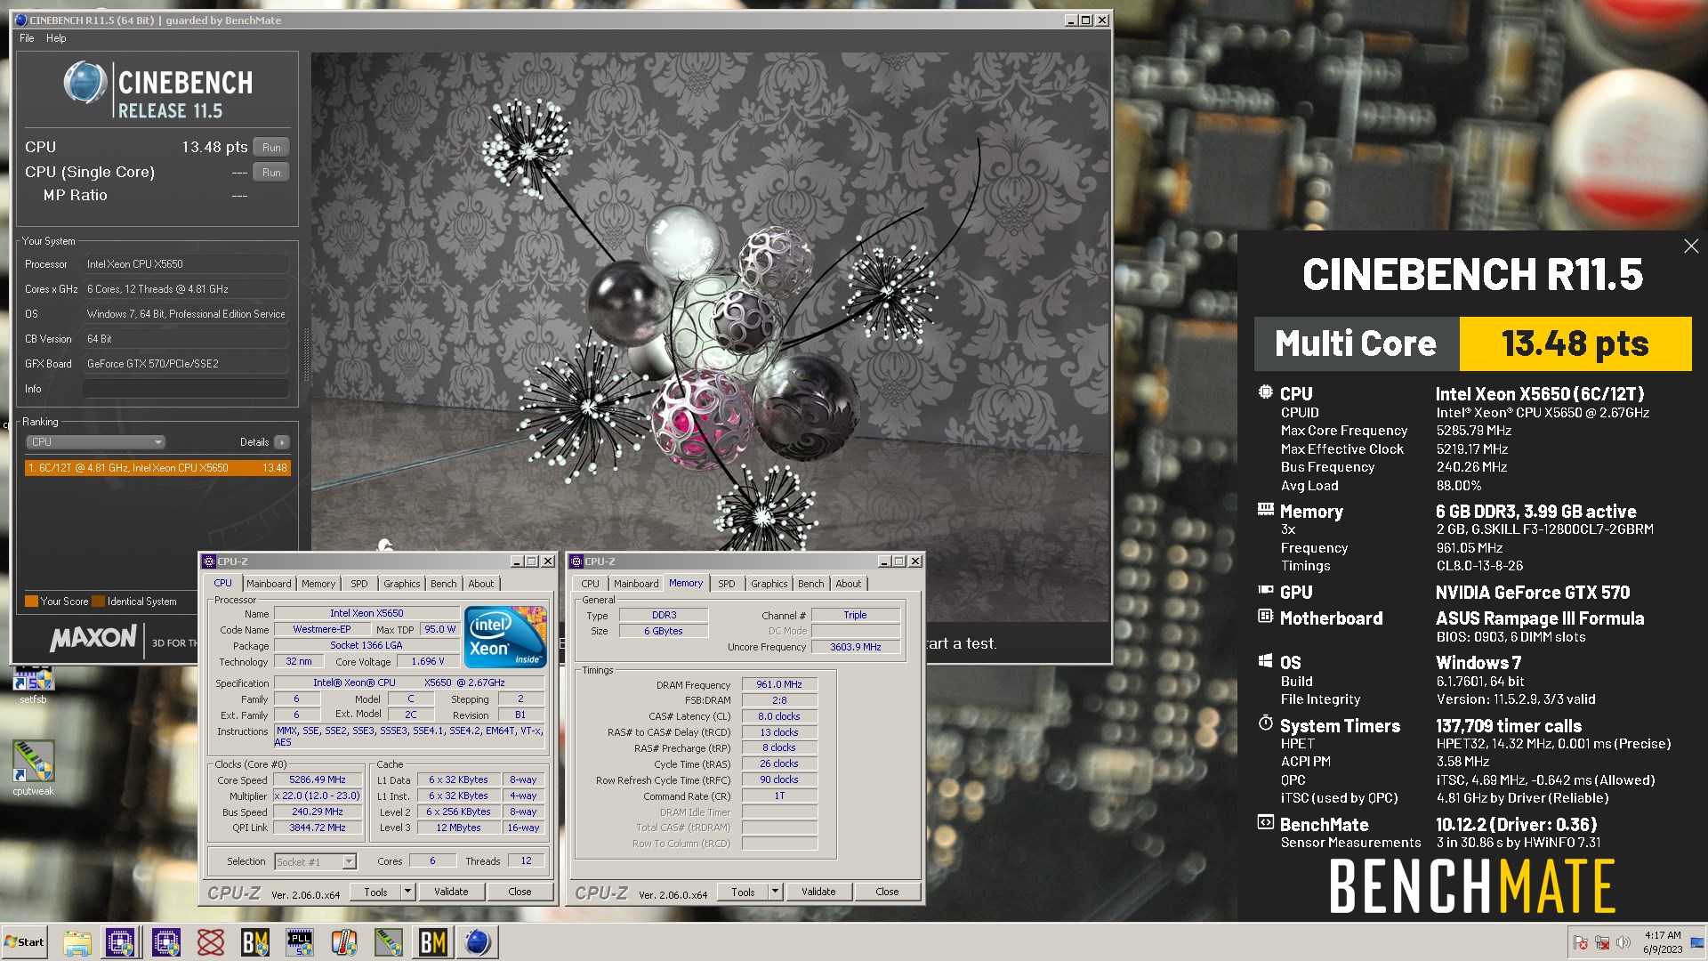Open the volume speaker tray icon
This screenshot has height=961, width=1708.
(x=1623, y=942)
